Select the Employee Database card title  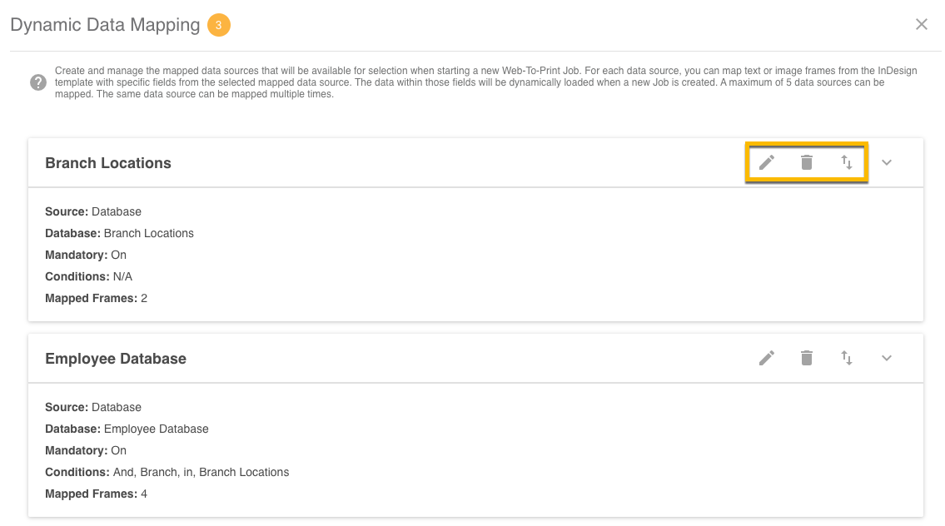click(x=116, y=359)
